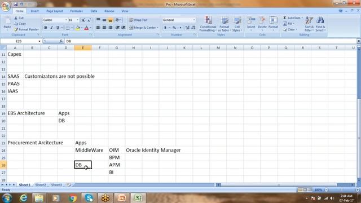Screen dimensions: 361x203
Task: Open the Clear eraser menu
Action: 289,29
